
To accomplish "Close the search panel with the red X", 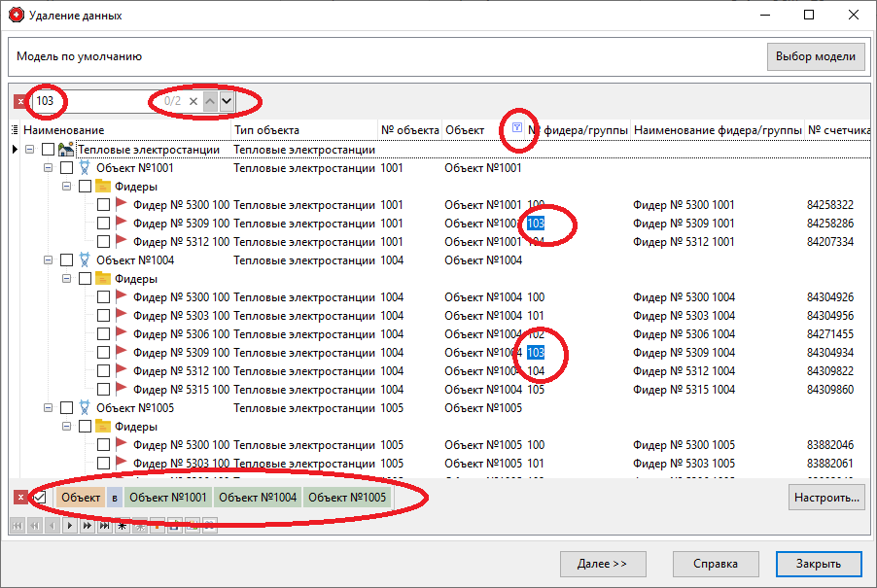I will click(x=19, y=101).
